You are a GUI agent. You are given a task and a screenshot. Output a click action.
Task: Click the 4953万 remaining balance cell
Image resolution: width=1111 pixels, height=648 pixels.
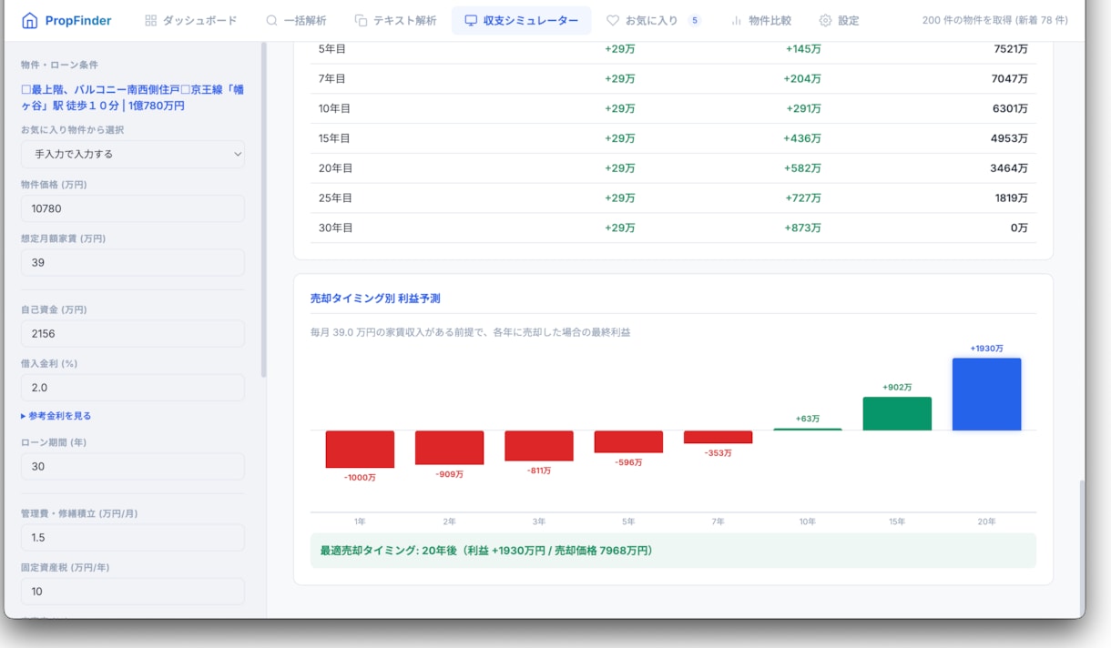coord(1010,138)
